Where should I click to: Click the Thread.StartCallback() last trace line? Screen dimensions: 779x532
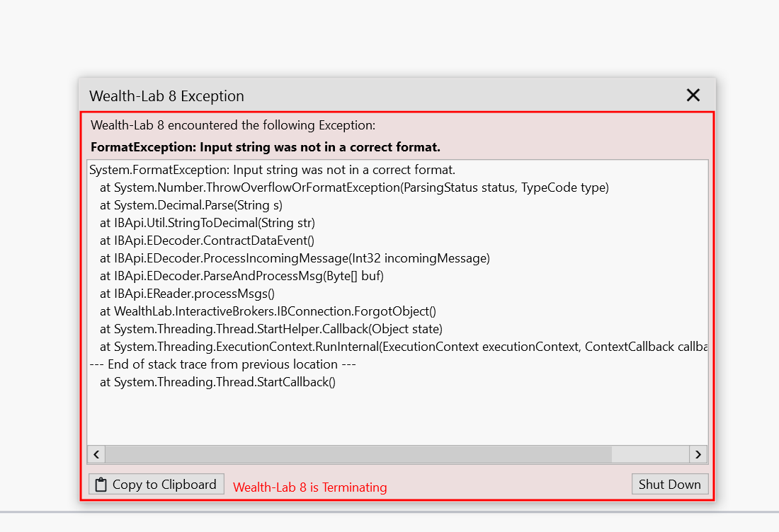point(217,382)
